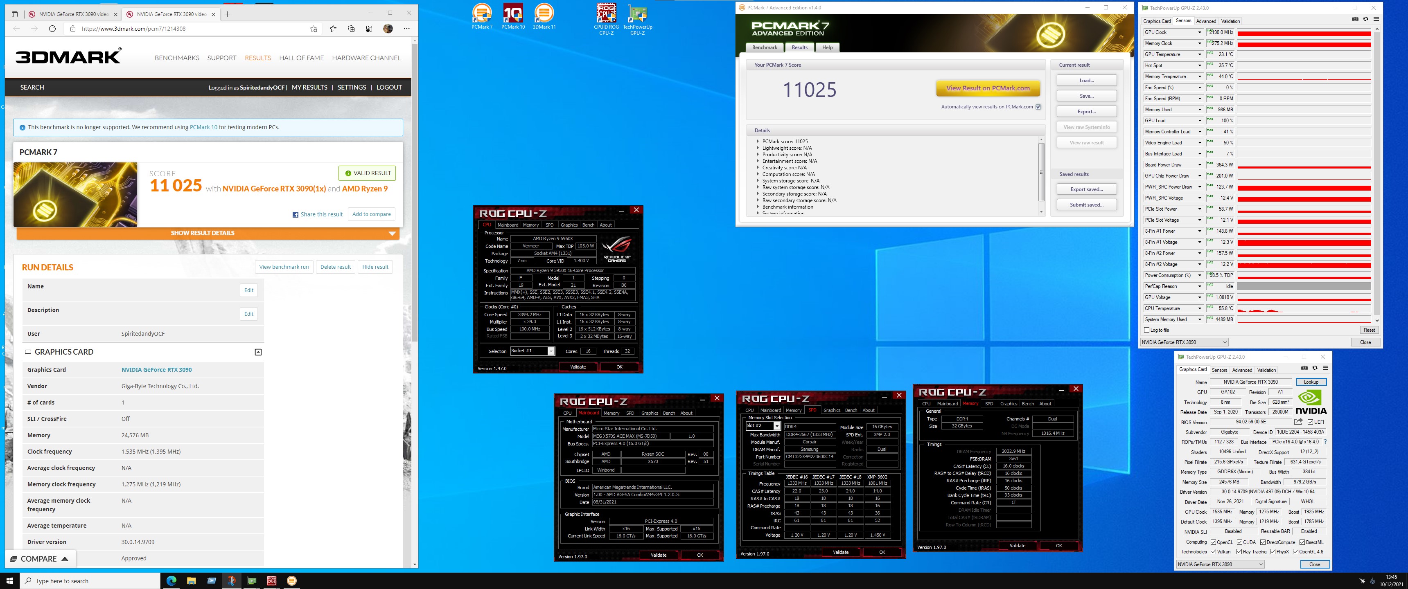Open the Bench tab in the CPU-Z CPU window

click(x=588, y=225)
